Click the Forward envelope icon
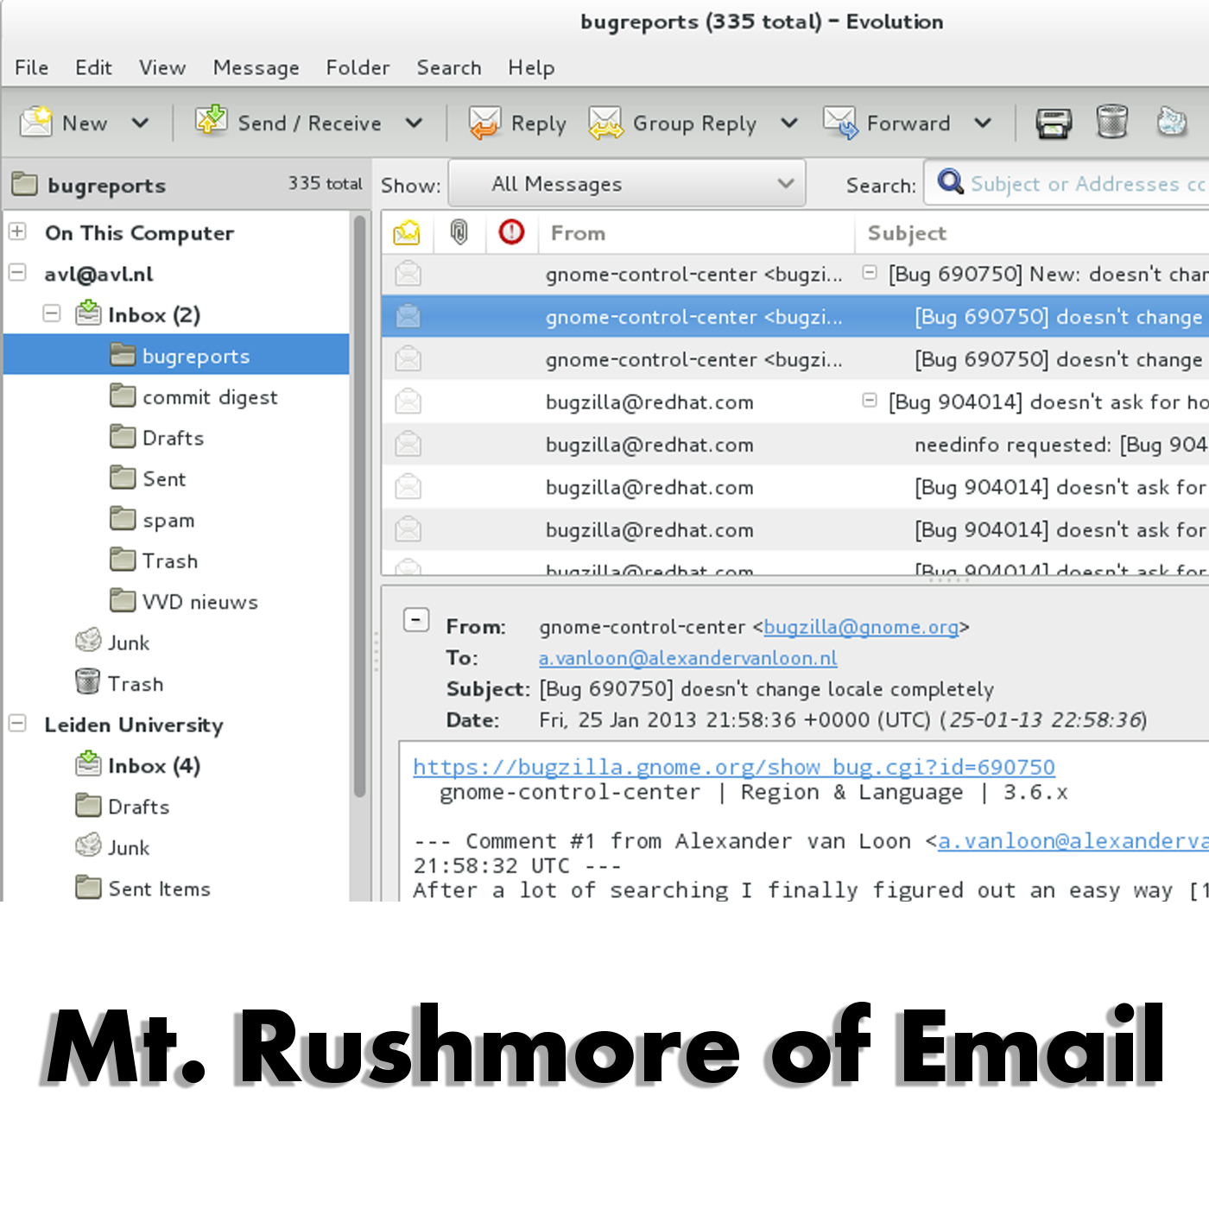Screen dimensions: 1209x1209 click(840, 123)
